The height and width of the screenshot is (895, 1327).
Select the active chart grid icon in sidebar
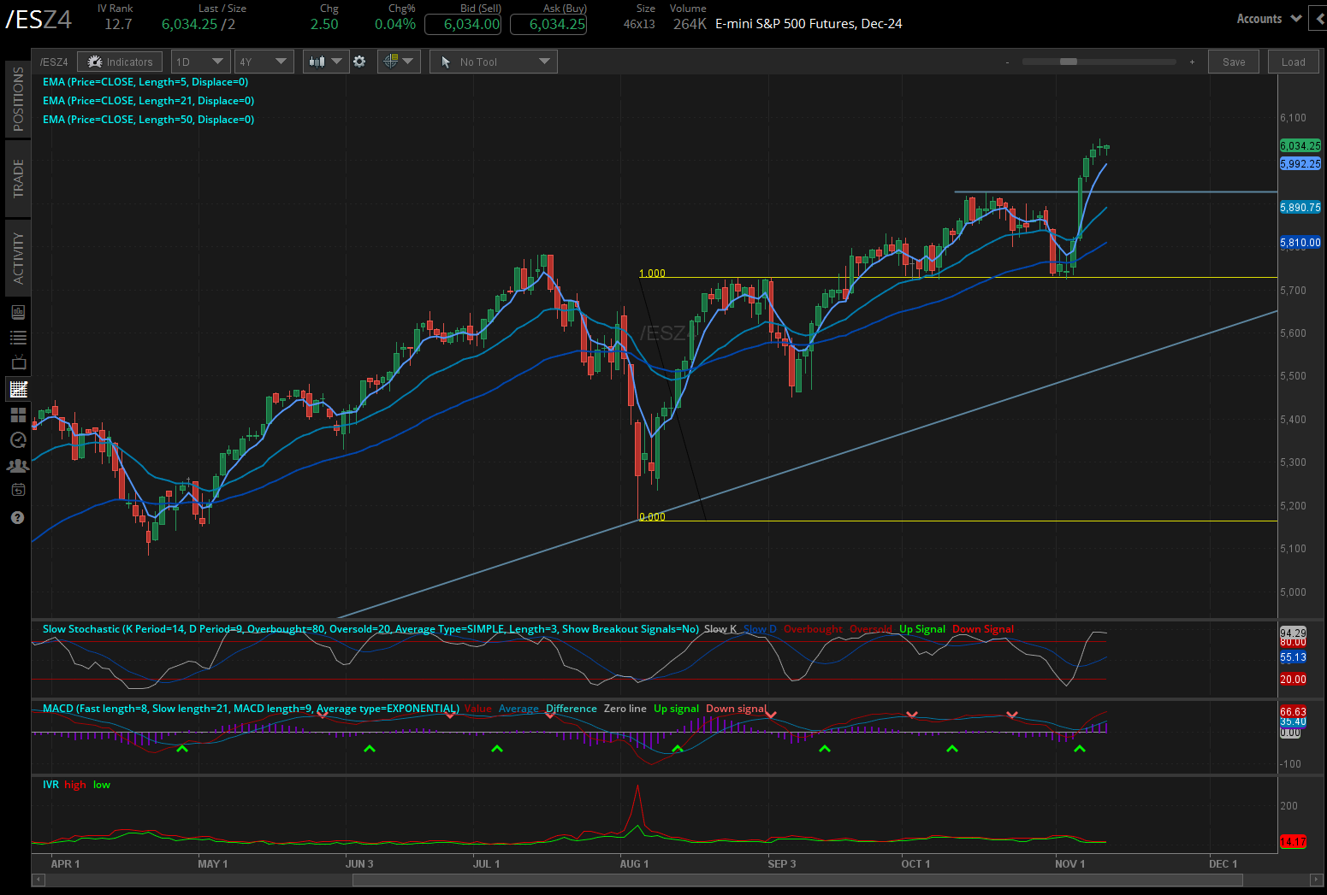(x=17, y=389)
